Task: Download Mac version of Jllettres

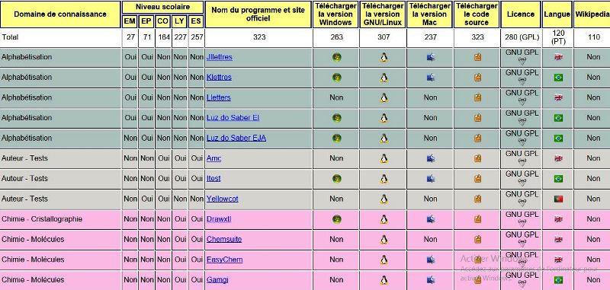Action: (431, 57)
